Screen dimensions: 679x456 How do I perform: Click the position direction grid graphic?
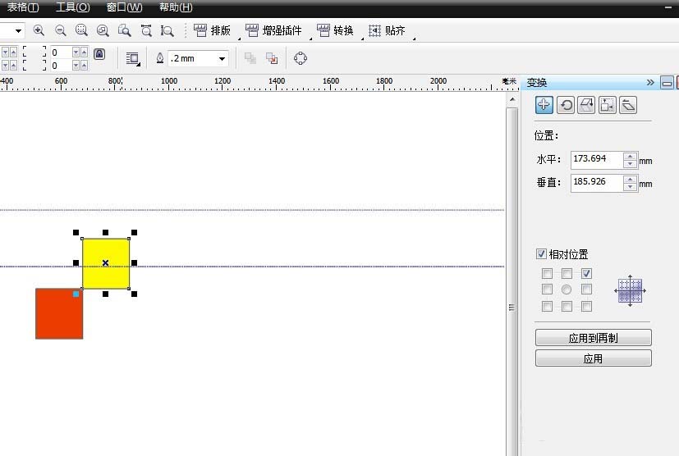coord(630,290)
